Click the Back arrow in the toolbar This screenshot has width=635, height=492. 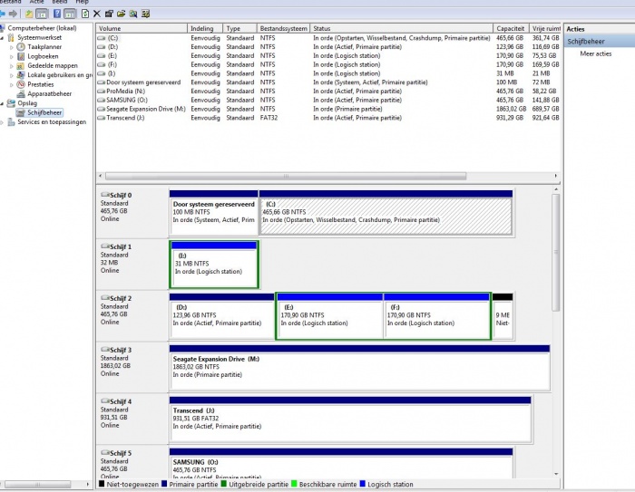coord(5,14)
